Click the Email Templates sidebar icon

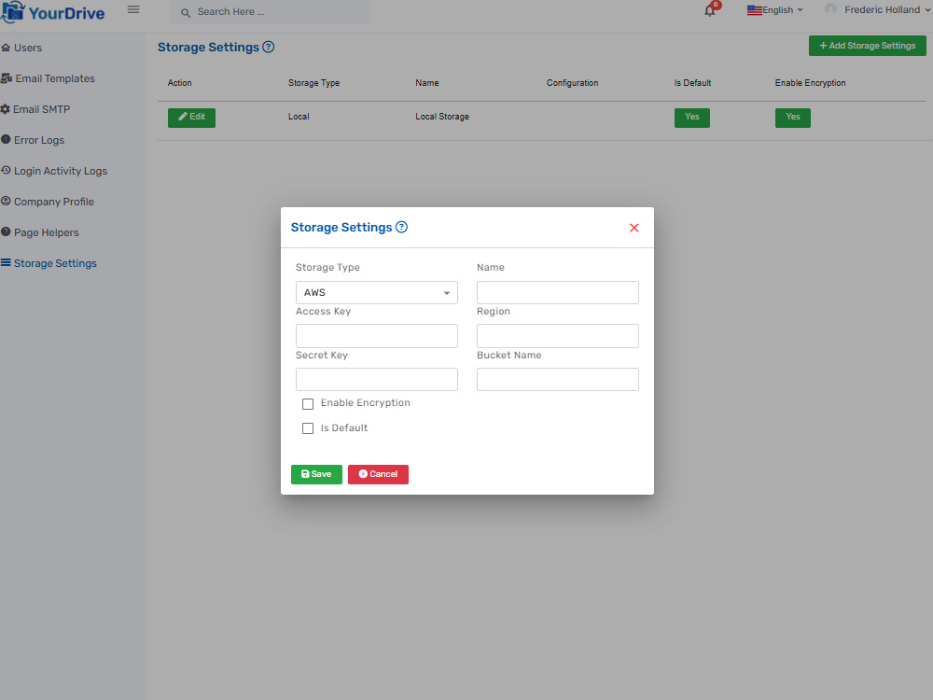(7, 78)
